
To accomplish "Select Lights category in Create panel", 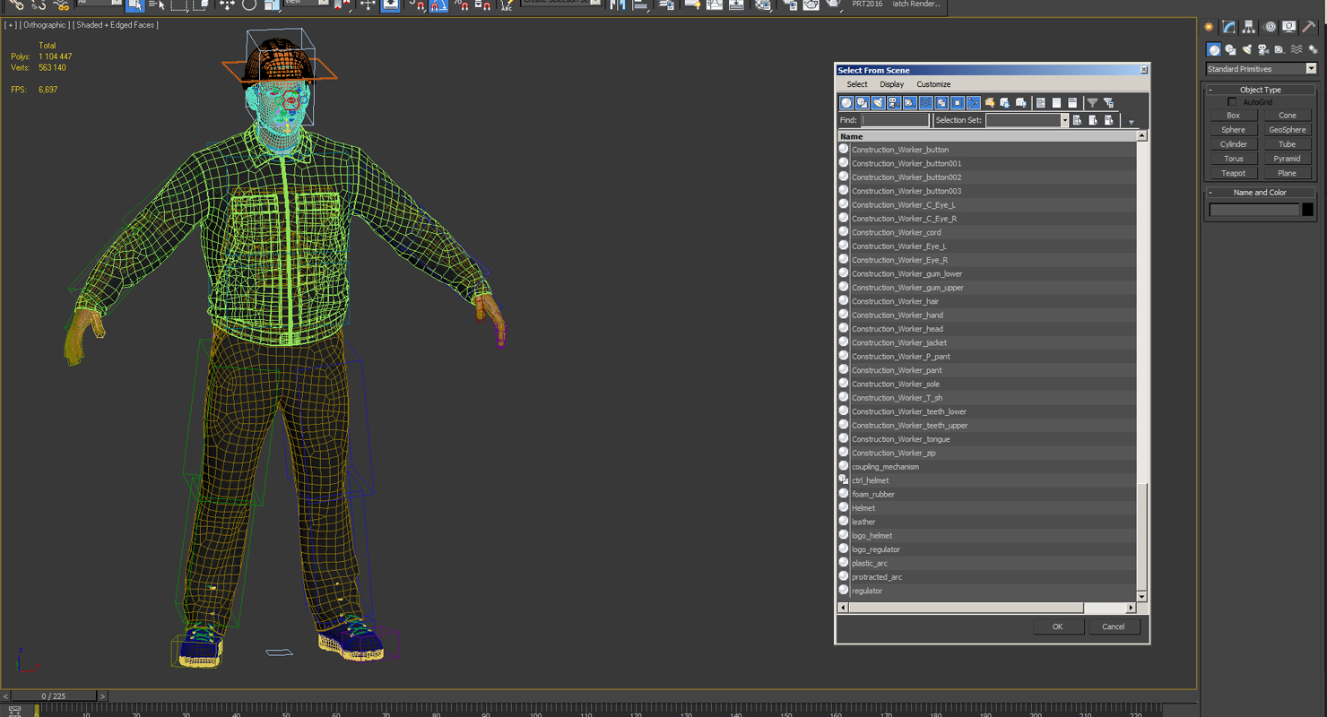I will click(1246, 50).
